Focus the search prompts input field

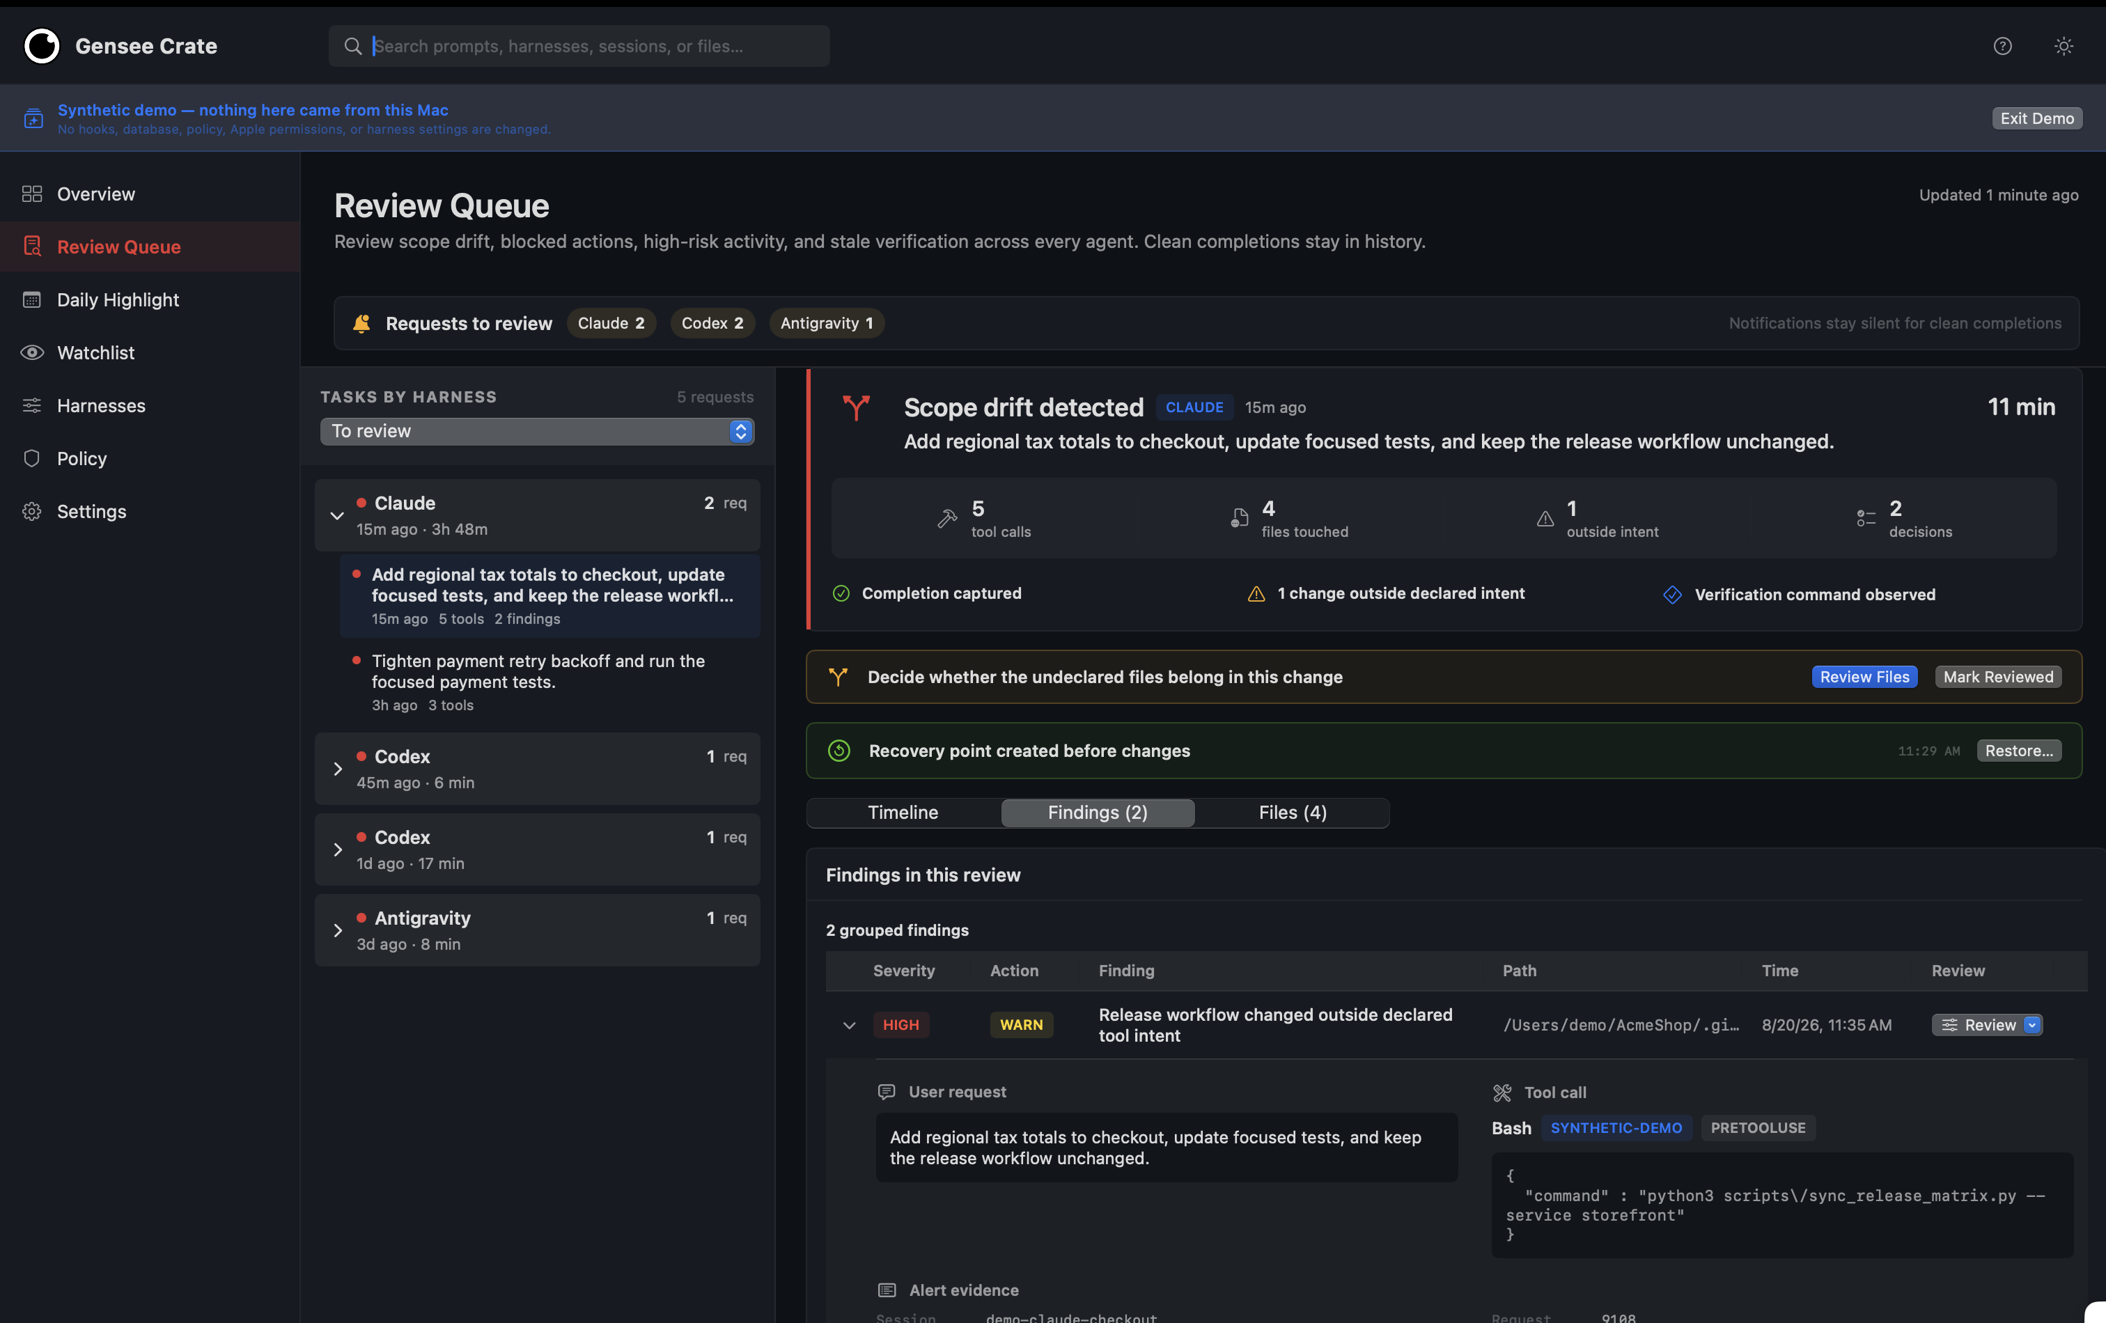pos(579,45)
